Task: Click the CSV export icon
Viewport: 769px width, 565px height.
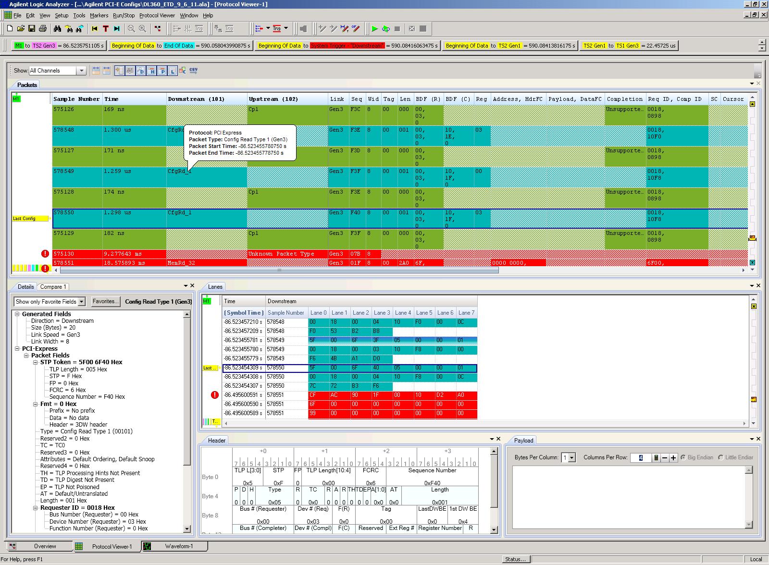Action: coord(193,71)
